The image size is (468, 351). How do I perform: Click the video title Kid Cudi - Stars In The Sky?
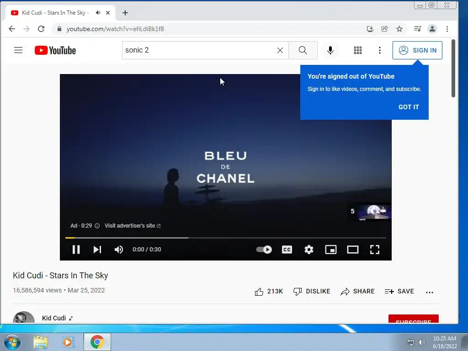pyautogui.click(x=60, y=276)
